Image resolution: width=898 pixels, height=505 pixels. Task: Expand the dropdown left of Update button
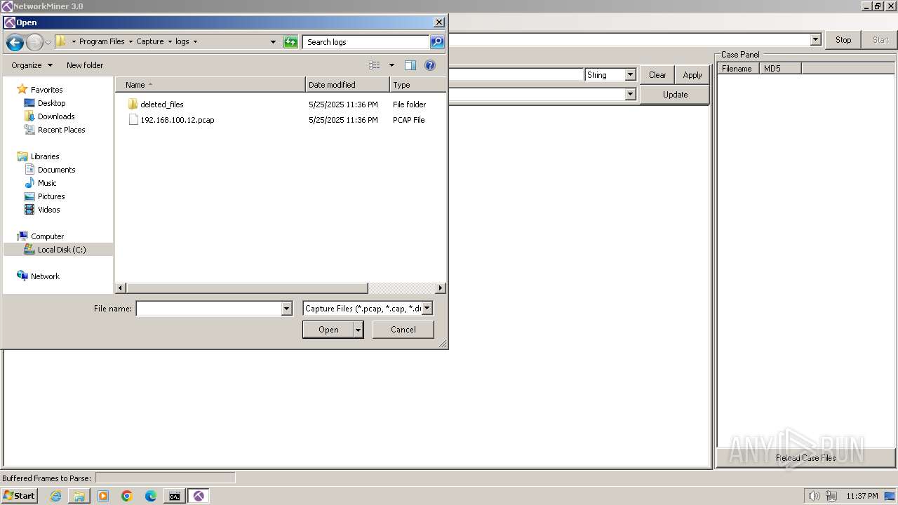(630, 94)
